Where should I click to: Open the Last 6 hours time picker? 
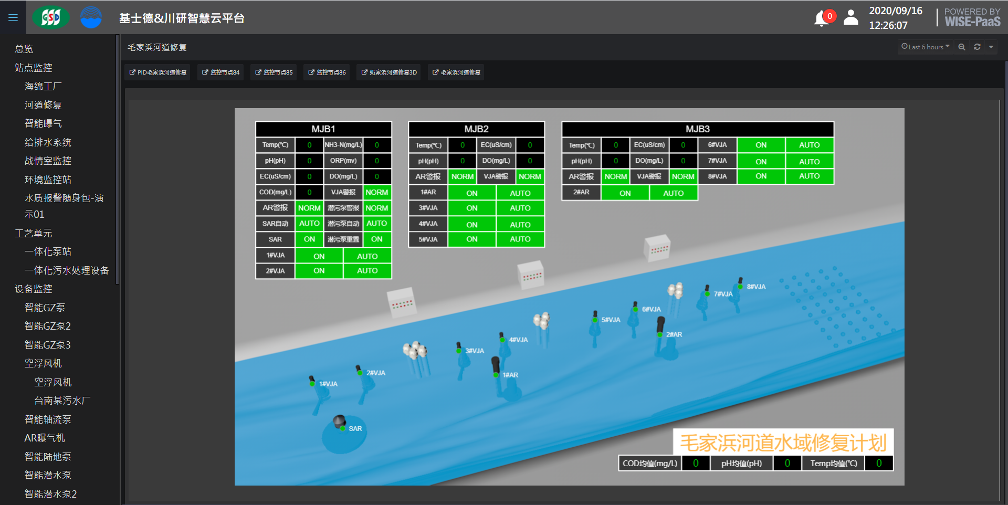click(x=926, y=47)
